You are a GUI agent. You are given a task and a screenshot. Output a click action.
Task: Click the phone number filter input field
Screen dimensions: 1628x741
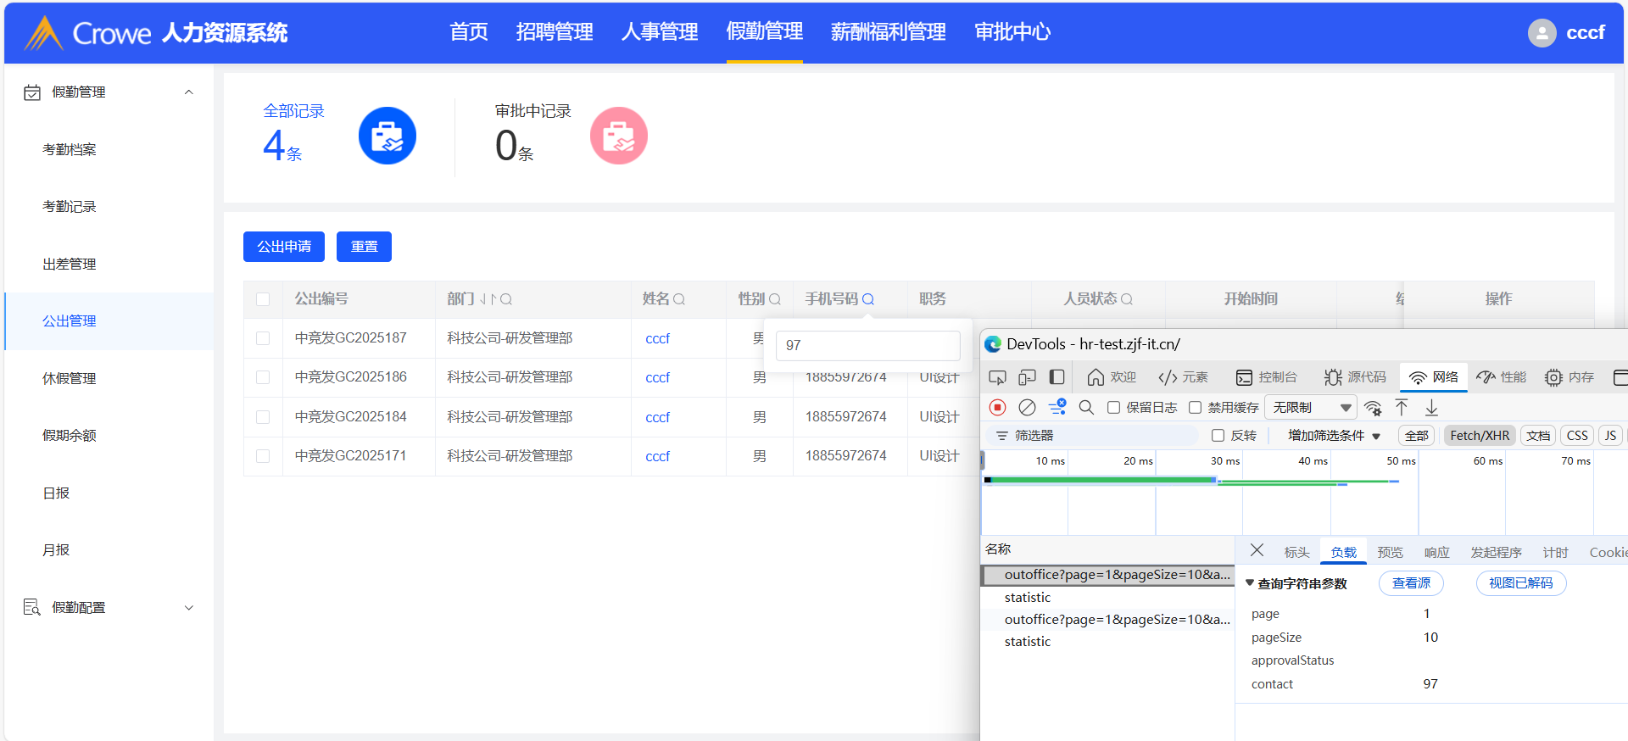pos(867,346)
